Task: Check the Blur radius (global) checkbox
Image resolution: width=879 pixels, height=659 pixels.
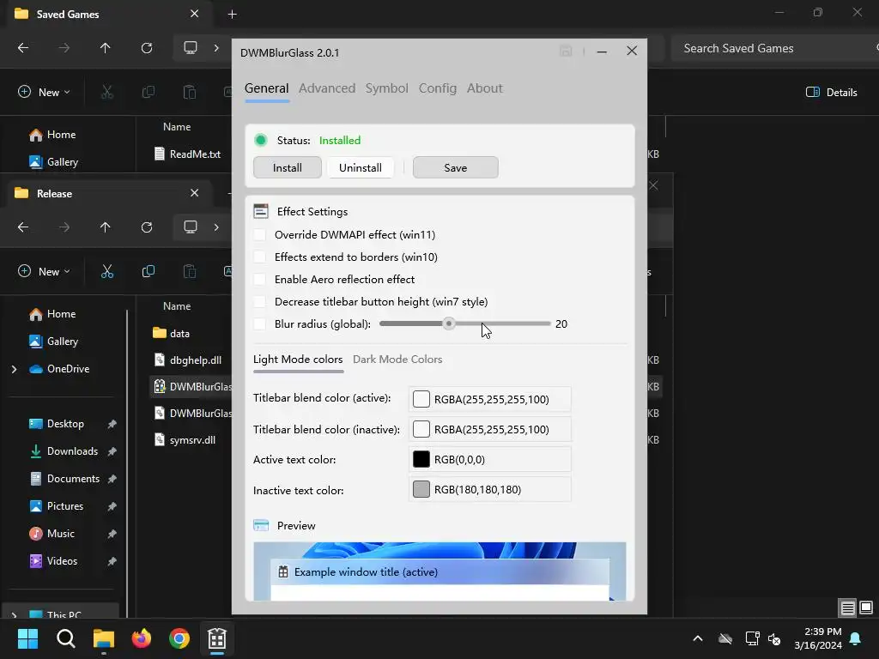Action: [259, 323]
